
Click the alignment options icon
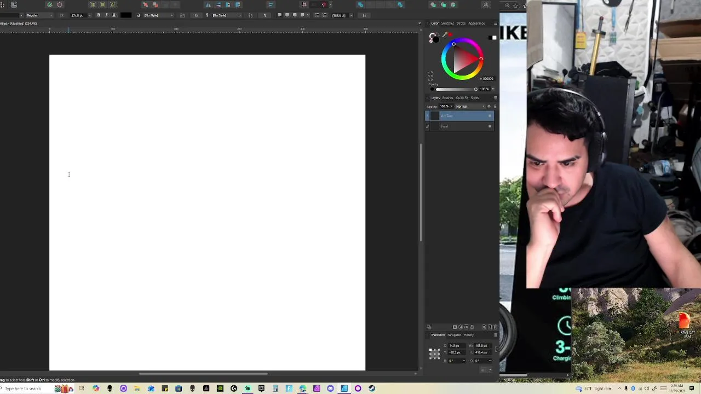271,5
